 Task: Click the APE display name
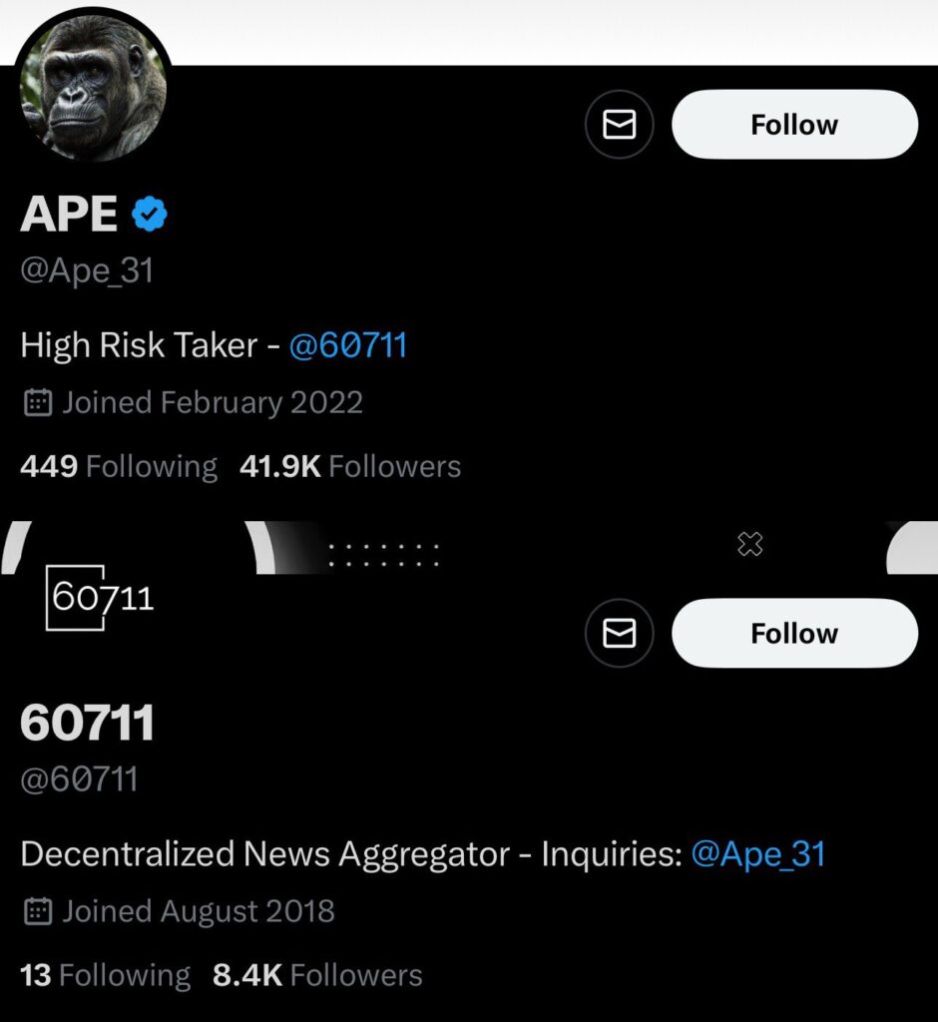pyautogui.click(x=70, y=214)
